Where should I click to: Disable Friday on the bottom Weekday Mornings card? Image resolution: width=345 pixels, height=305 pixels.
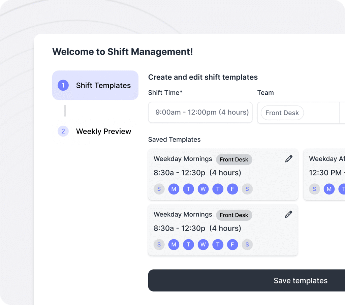(232, 245)
